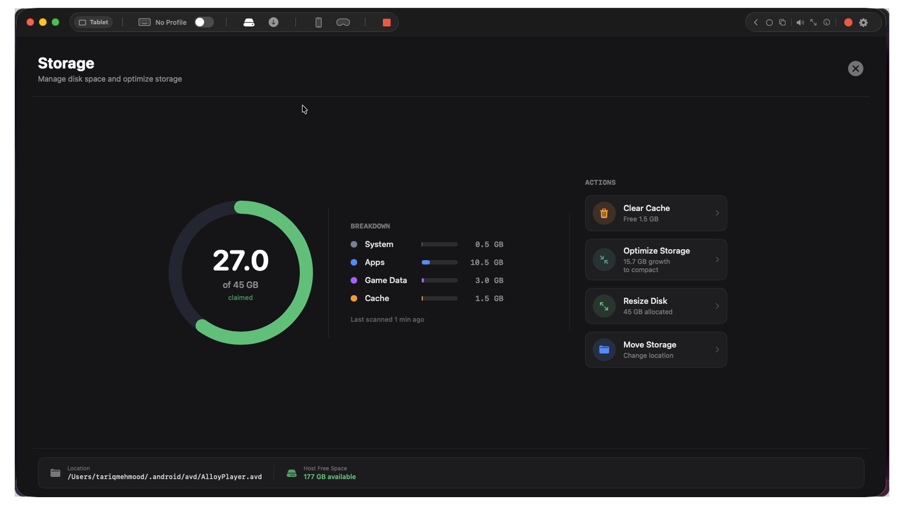The height and width of the screenshot is (505, 904).
Task: Click the download arrow icon
Action: pyautogui.click(x=274, y=22)
